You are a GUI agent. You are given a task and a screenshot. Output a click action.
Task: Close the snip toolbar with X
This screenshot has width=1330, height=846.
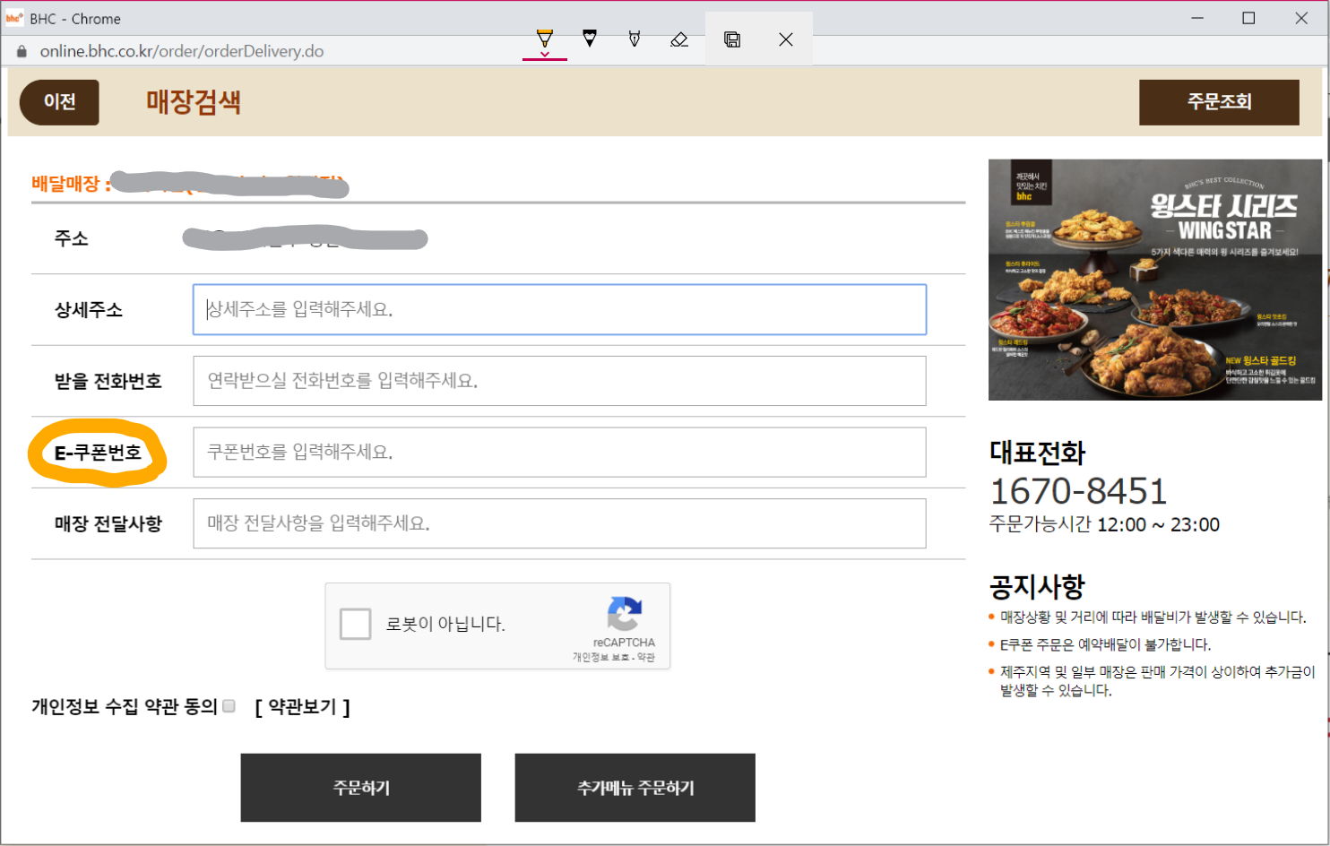786,39
